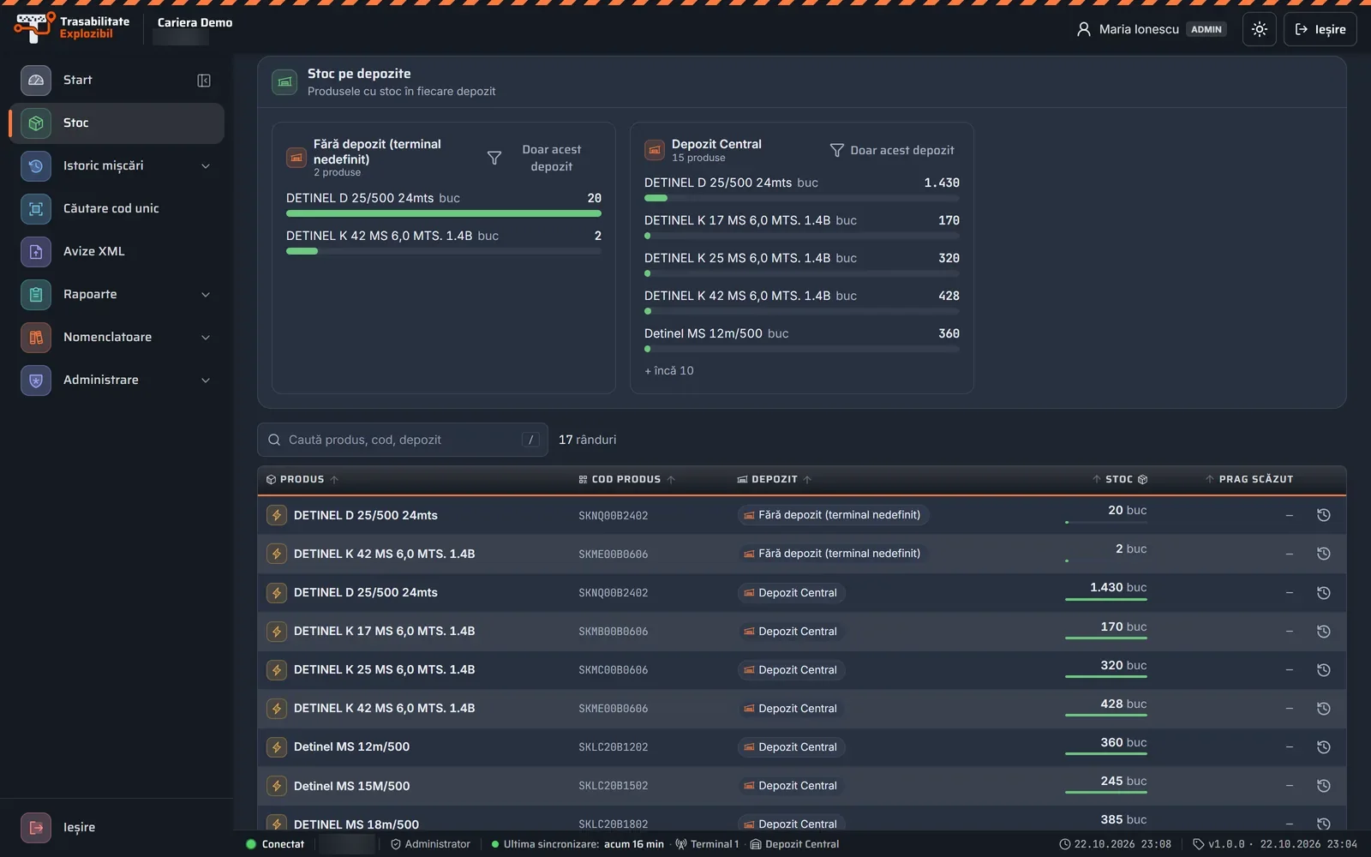This screenshot has width=1371, height=857.
Task: Open history icon for Detinel MS 12m/500 row
Action: click(x=1323, y=747)
